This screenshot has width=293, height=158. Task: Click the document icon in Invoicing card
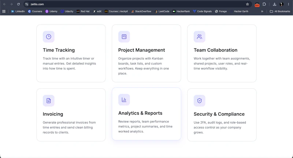[x=49, y=100]
